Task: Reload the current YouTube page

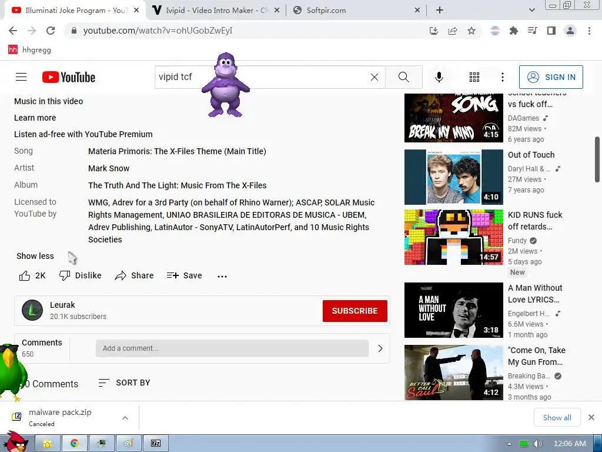Action: pyautogui.click(x=51, y=31)
